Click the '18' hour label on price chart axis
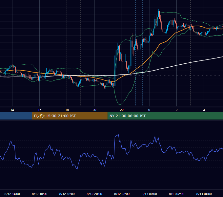 67,110
